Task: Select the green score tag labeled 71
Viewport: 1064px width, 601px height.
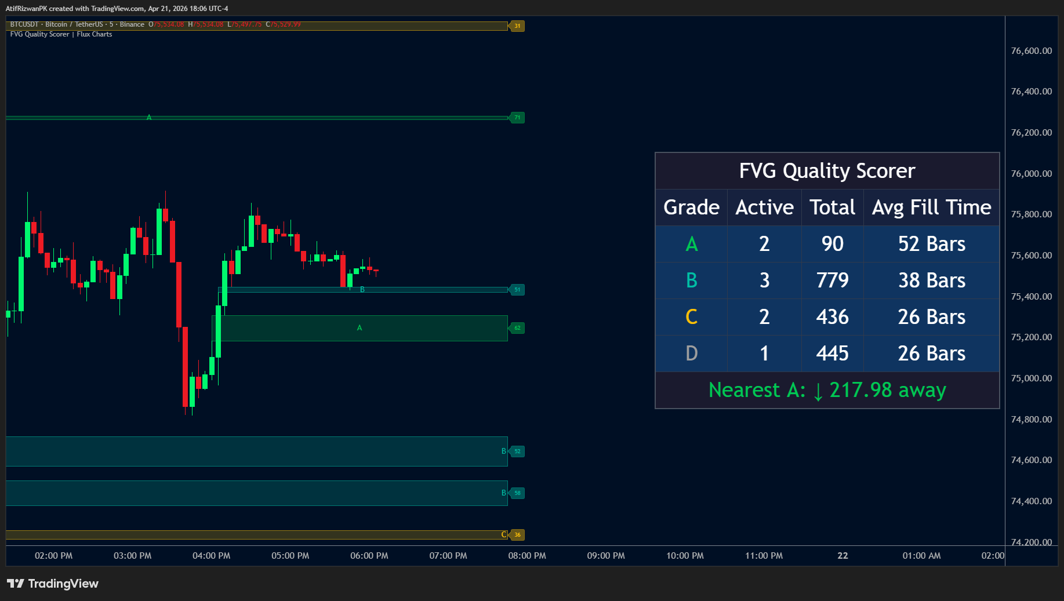Action: [517, 118]
